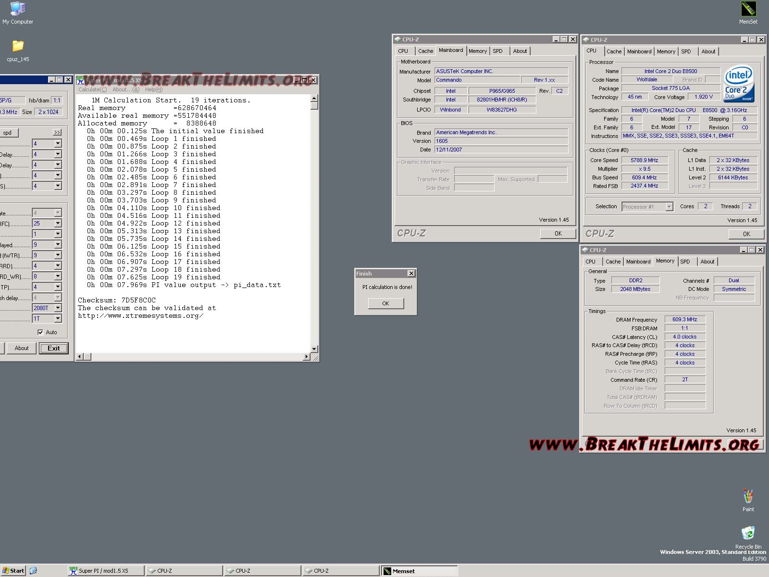Launch Internet Explorer from quick launch

point(33,571)
